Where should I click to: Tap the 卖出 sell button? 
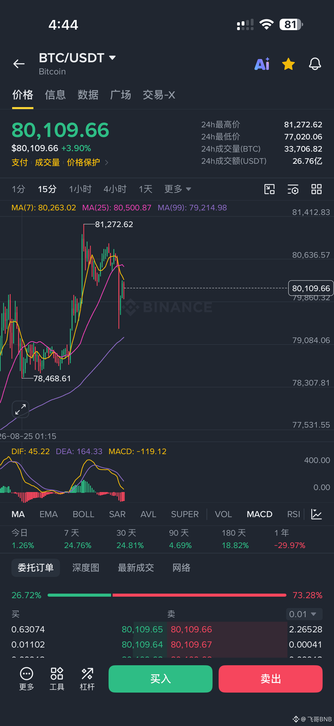(x=271, y=679)
